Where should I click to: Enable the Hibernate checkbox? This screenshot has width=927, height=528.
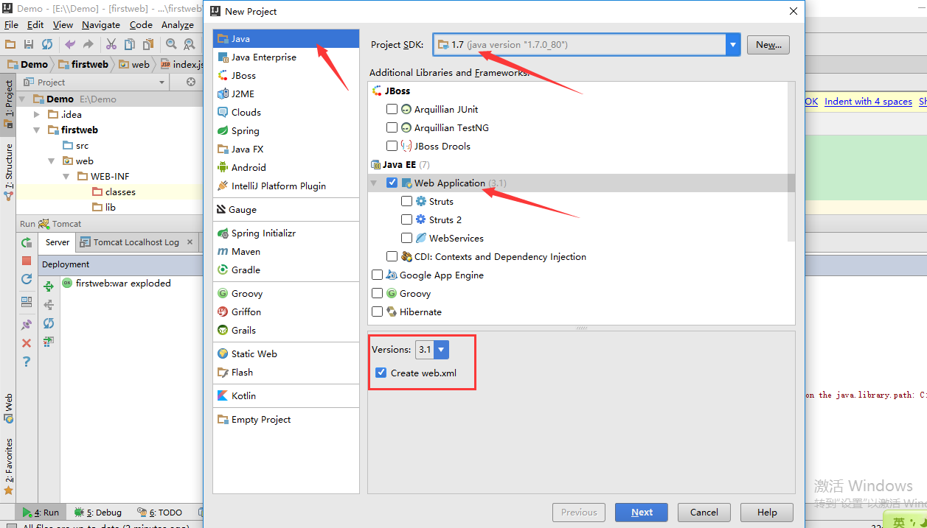point(377,311)
